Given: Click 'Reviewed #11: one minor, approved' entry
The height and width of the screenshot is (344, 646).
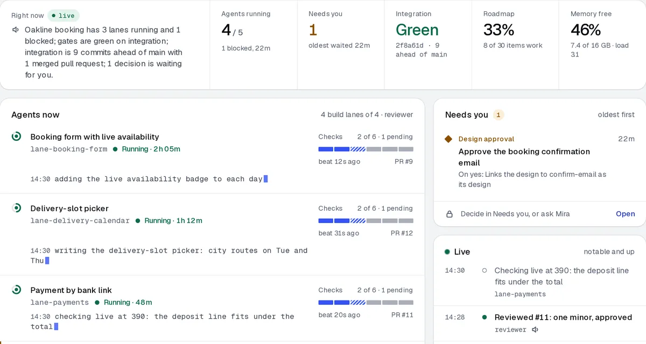Looking at the screenshot, I should tap(563, 317).
